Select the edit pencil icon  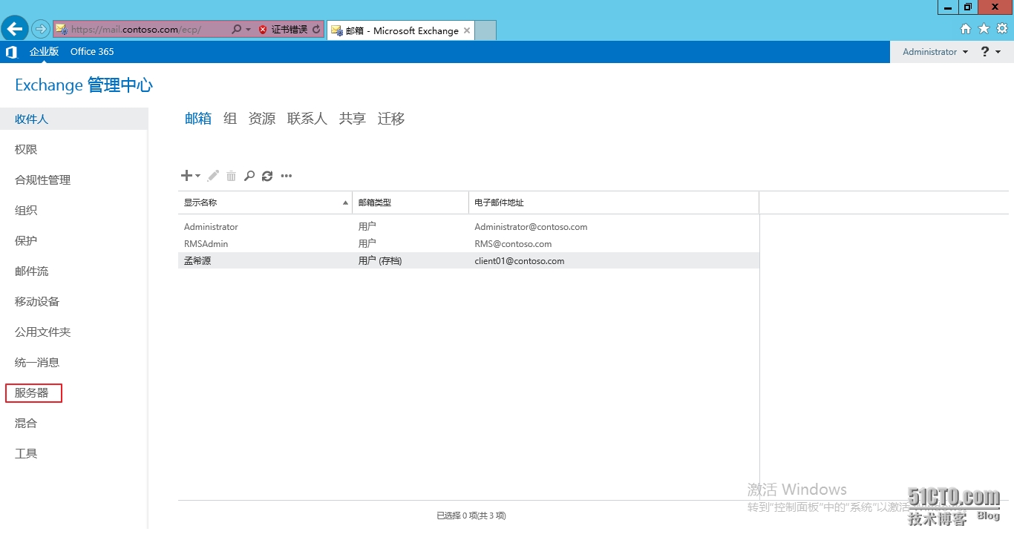212,176
